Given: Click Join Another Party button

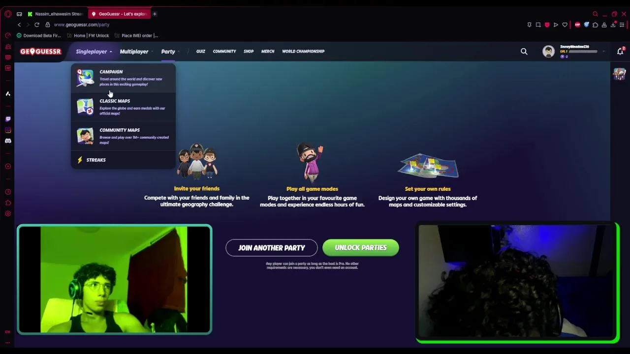Looking at the screenshot, I should (272, 248).
